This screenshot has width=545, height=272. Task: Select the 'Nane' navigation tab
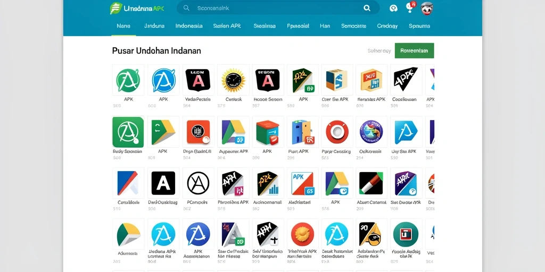tap(123, 26)
